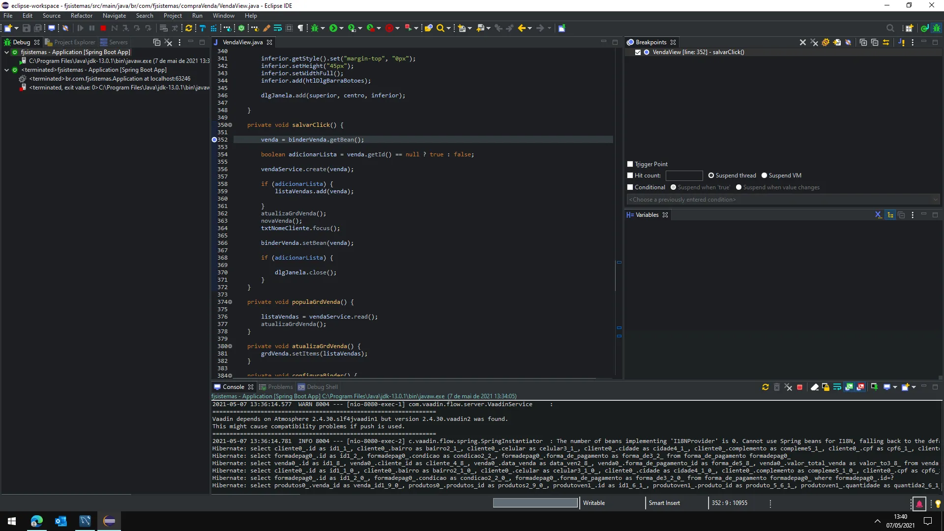
Task: Select the Suspend VM radio button
Action: (x=765, y=176)
